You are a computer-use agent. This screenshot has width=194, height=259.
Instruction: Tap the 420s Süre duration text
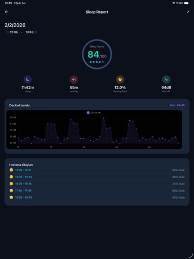(178, 197)
